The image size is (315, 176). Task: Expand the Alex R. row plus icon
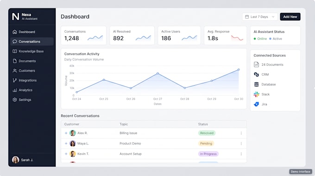[x=66, y=133]
